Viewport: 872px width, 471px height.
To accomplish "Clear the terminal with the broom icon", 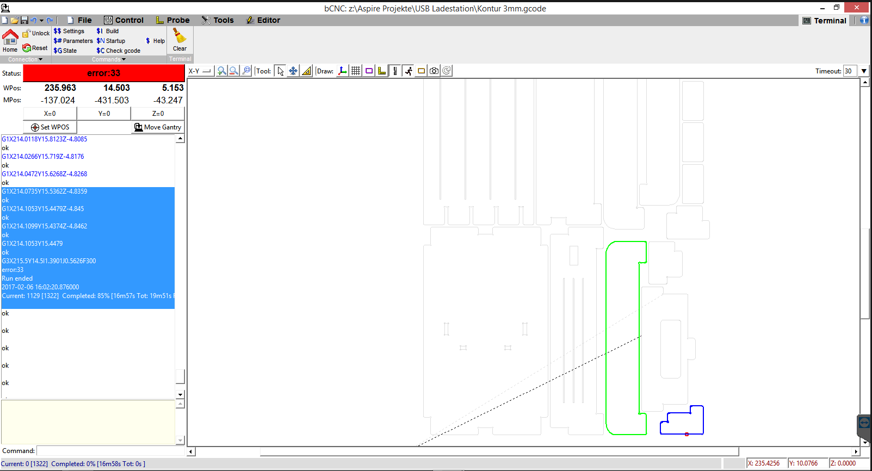I will tap(180, 40).
